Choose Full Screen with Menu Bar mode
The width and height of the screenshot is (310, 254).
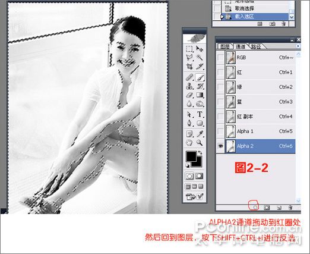[x=194, y=186]
